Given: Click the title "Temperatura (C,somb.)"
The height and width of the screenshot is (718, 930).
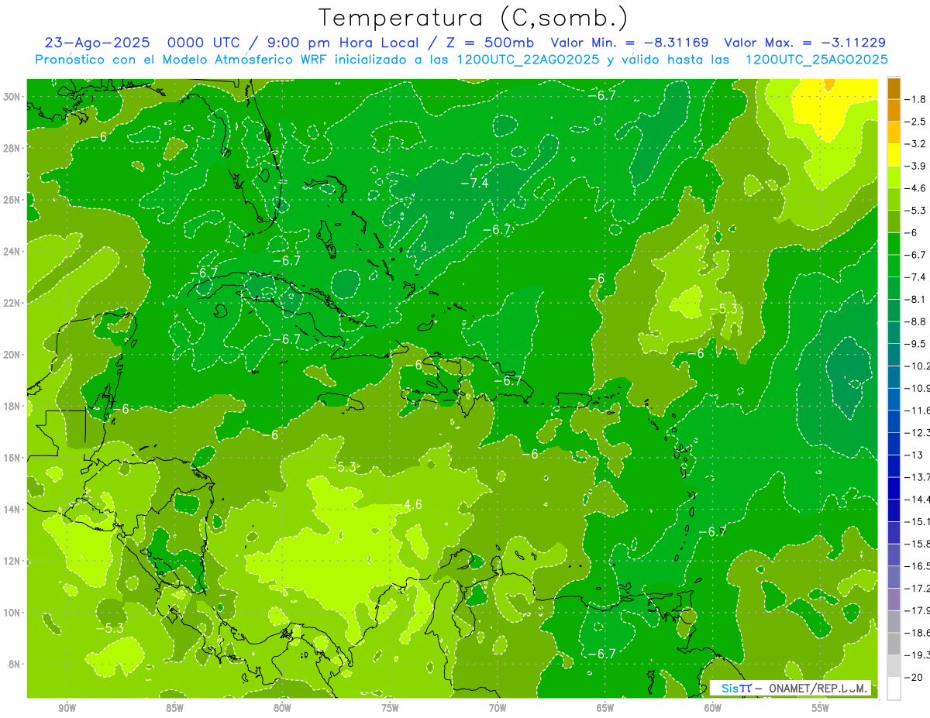Looking at the screenshot, I should pos(473,17).
